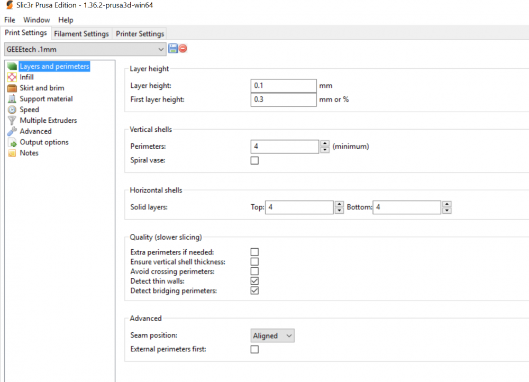Open the Window menu
This screenshot has width=529, height=382.
(x=37, y=20)
